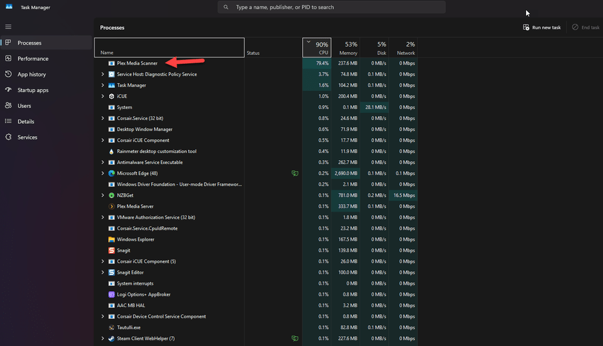Viewport: 603px width, 346px height.
Task: Click the 79.4% CPU value cell
Action: [x=317, y=63]
